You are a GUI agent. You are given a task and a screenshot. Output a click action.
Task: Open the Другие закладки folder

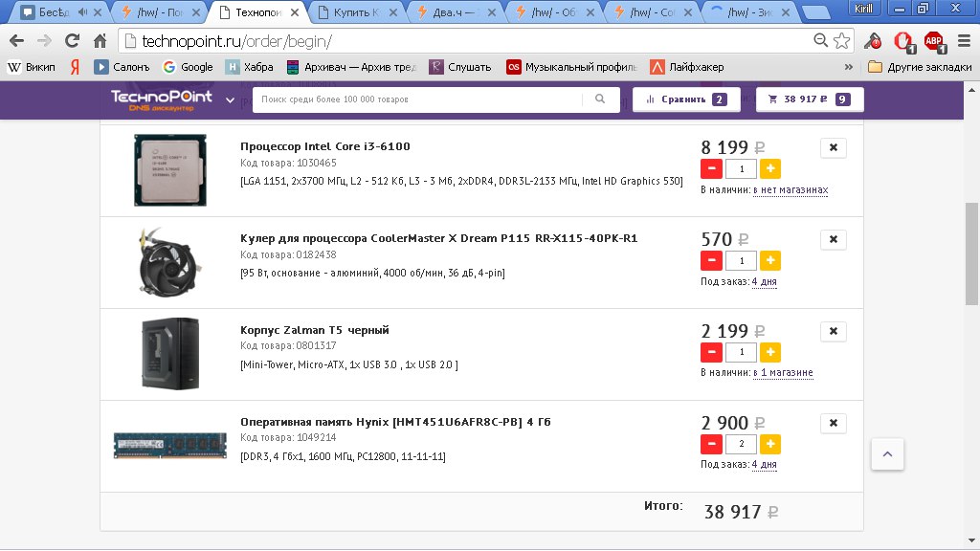[920, 67]
